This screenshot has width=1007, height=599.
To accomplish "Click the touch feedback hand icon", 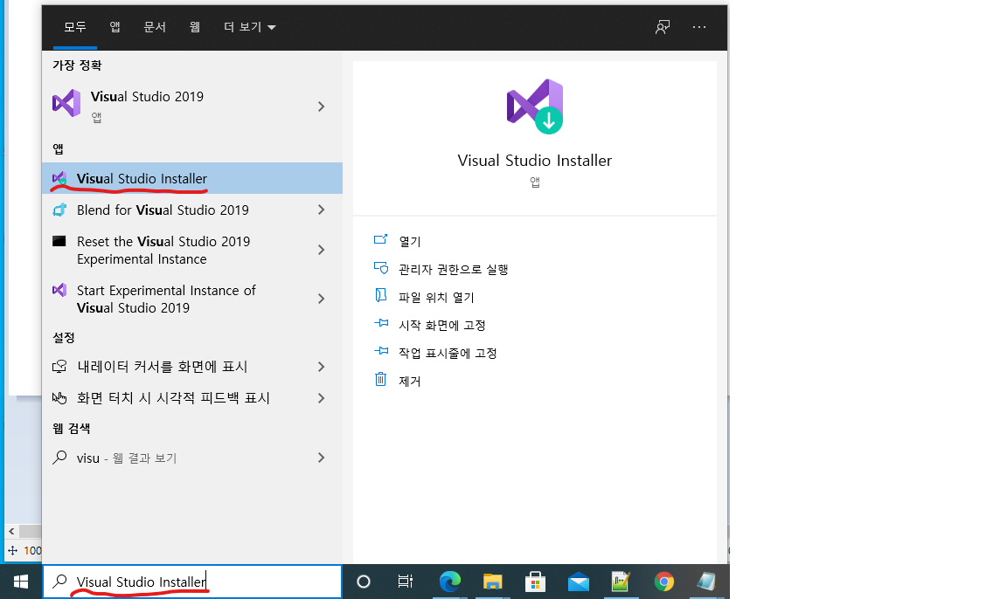I will coord(59,398).
